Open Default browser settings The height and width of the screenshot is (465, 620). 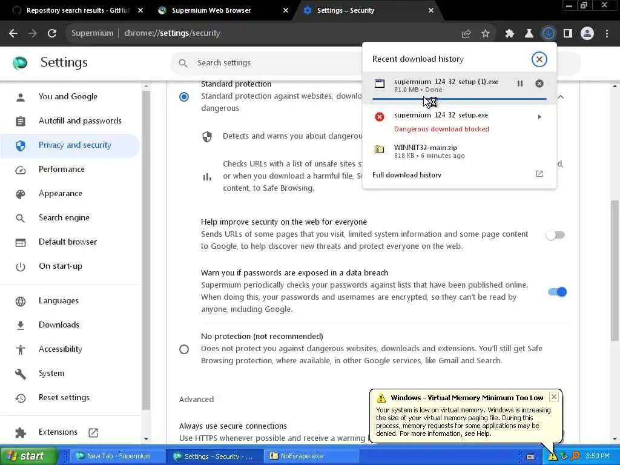68,242
